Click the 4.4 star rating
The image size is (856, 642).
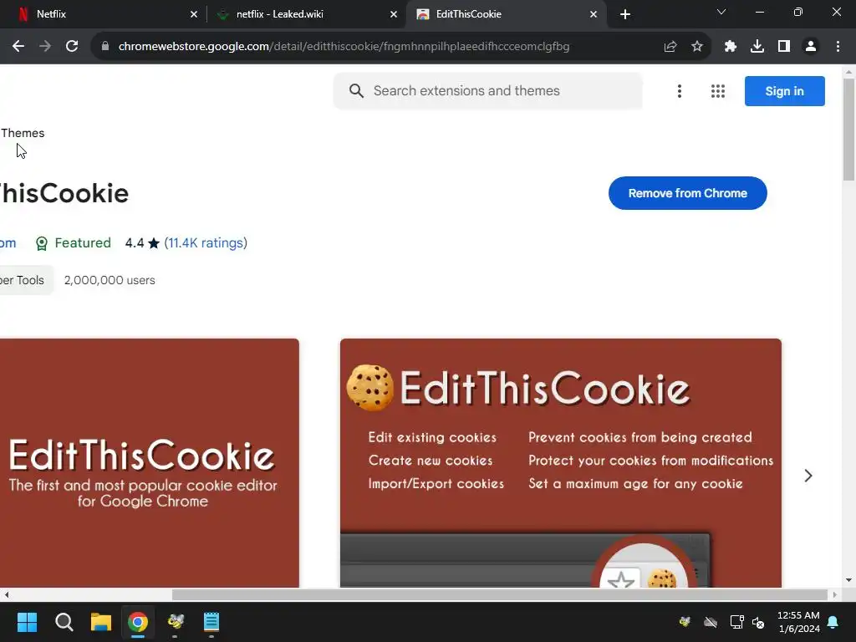[142, 243]
